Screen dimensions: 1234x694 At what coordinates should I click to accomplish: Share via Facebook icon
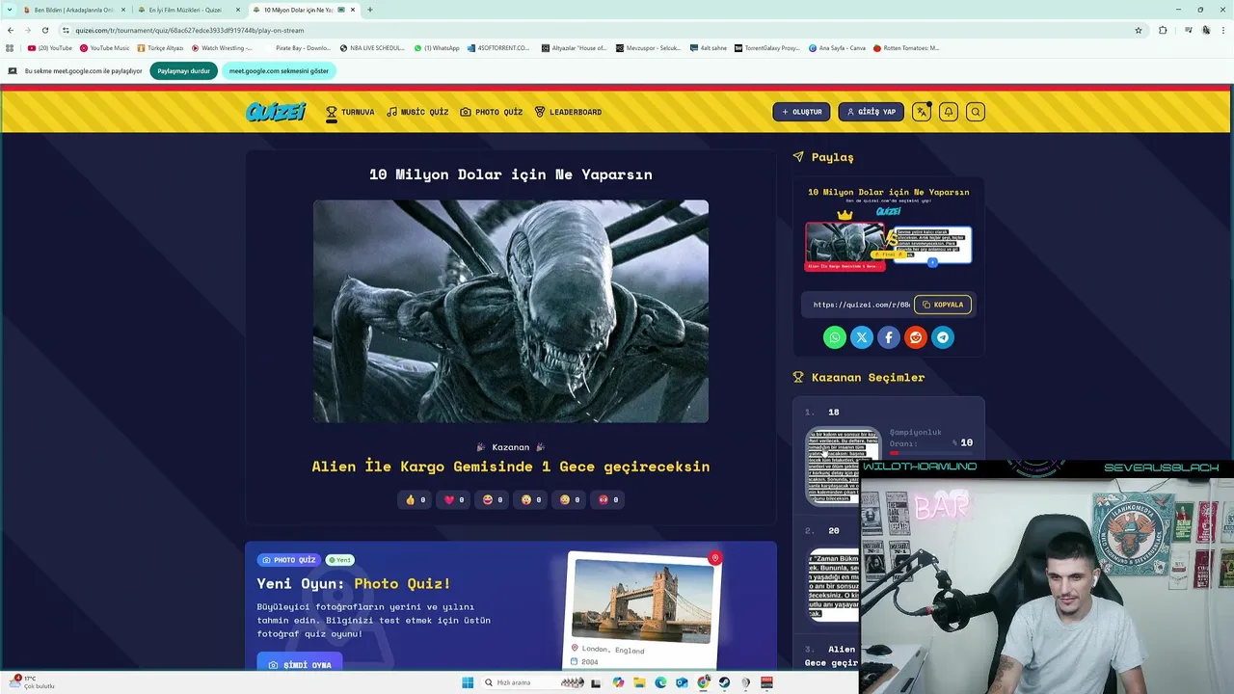pos(889,337)
